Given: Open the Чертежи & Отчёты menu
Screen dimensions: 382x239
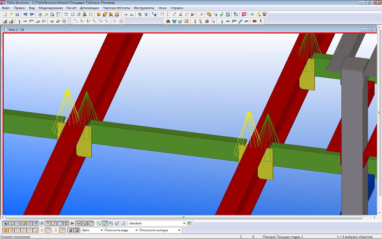Looking at the screenshot, I should click(116, 8).
